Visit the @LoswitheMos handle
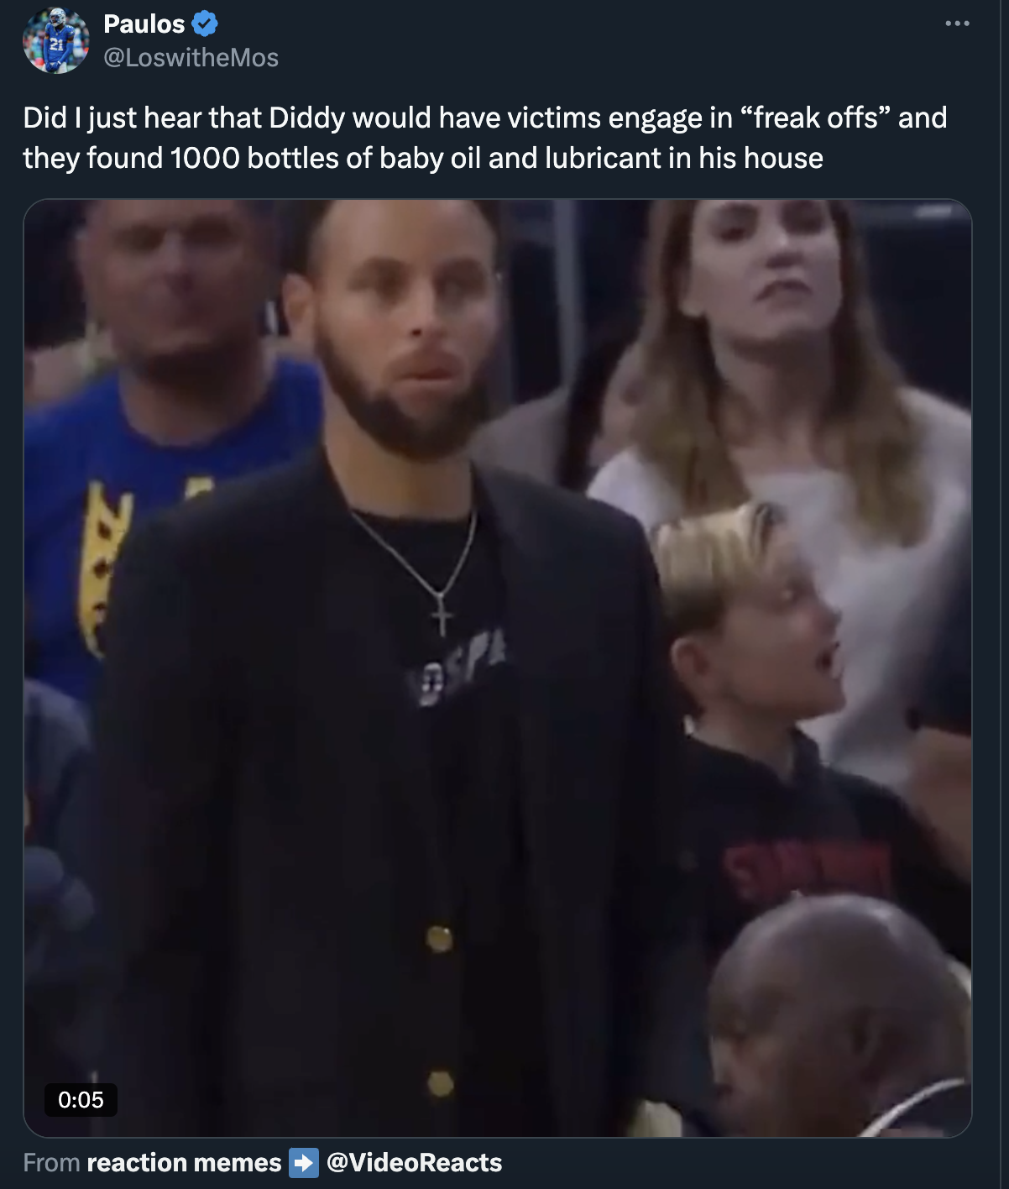The height and width of the screenshot is (1189, 1009). pyautogui.click(x=191, y=58)
